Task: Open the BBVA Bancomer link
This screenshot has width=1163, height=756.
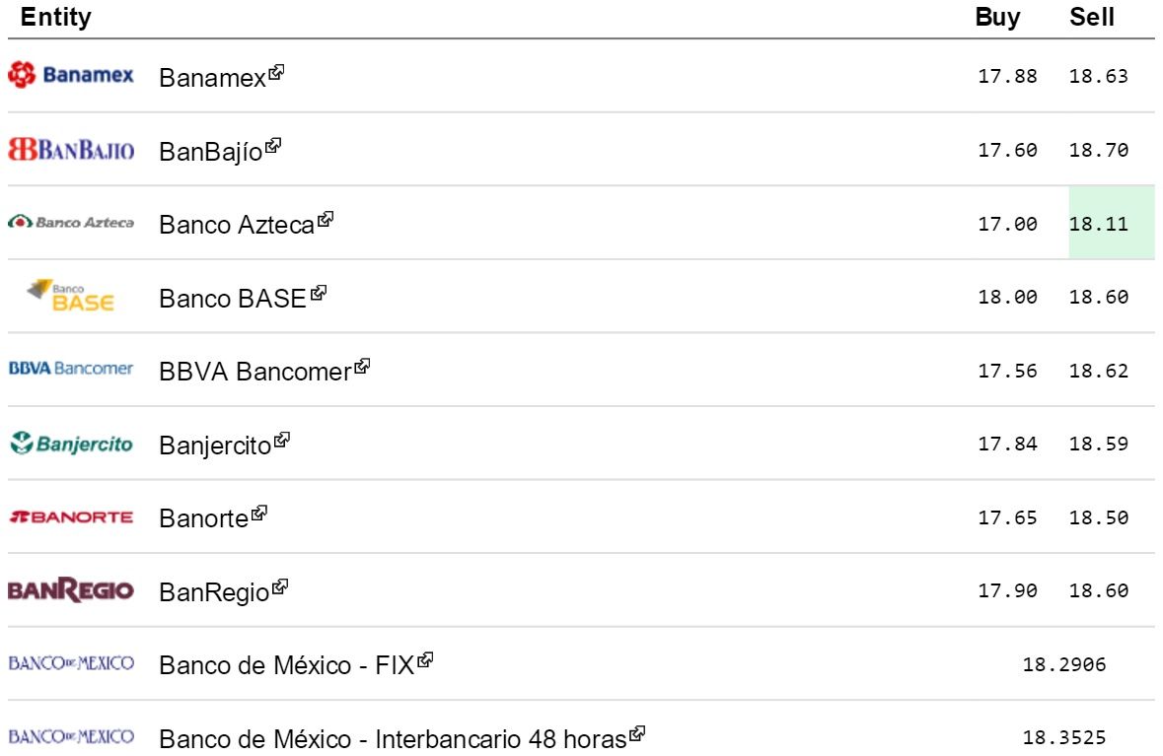Action: (x=254, y=372)
